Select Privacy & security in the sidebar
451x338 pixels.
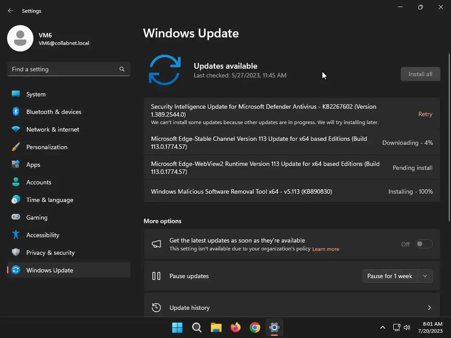point(68,252)
